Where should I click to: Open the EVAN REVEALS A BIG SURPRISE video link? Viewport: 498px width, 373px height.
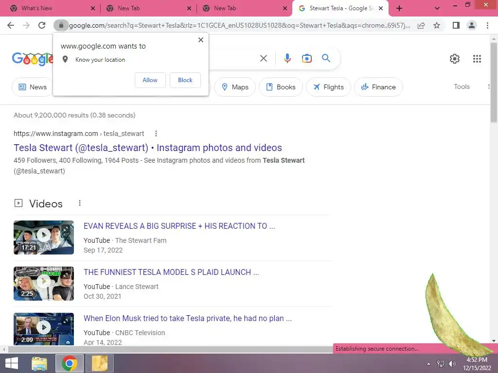click(x=179, y=226)
